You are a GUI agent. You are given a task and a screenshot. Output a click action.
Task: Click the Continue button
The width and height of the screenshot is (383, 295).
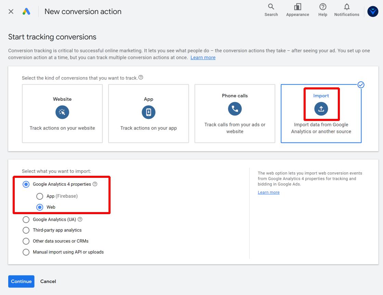point(21,281)
